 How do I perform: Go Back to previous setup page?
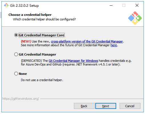click(x=84, y=106)
